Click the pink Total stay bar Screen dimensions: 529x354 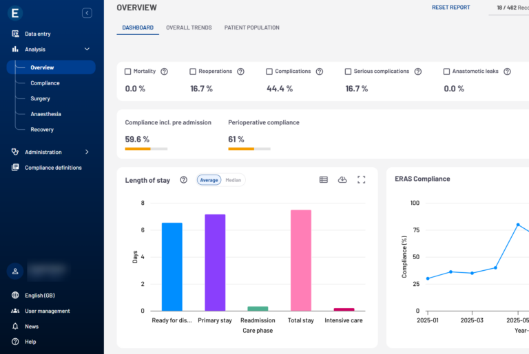click(301, 261)
